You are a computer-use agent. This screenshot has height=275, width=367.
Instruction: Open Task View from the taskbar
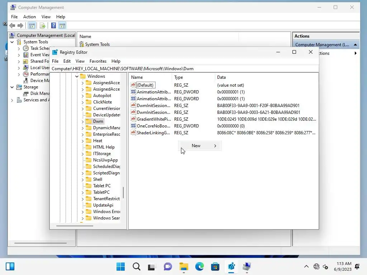pos(152,266)
